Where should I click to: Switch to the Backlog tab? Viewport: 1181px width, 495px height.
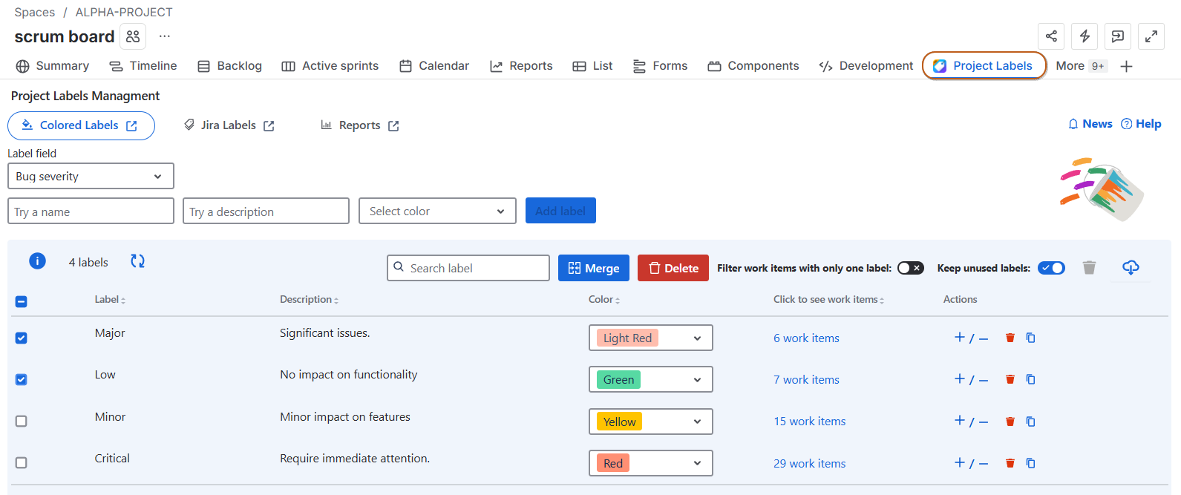tap(229, 66)
